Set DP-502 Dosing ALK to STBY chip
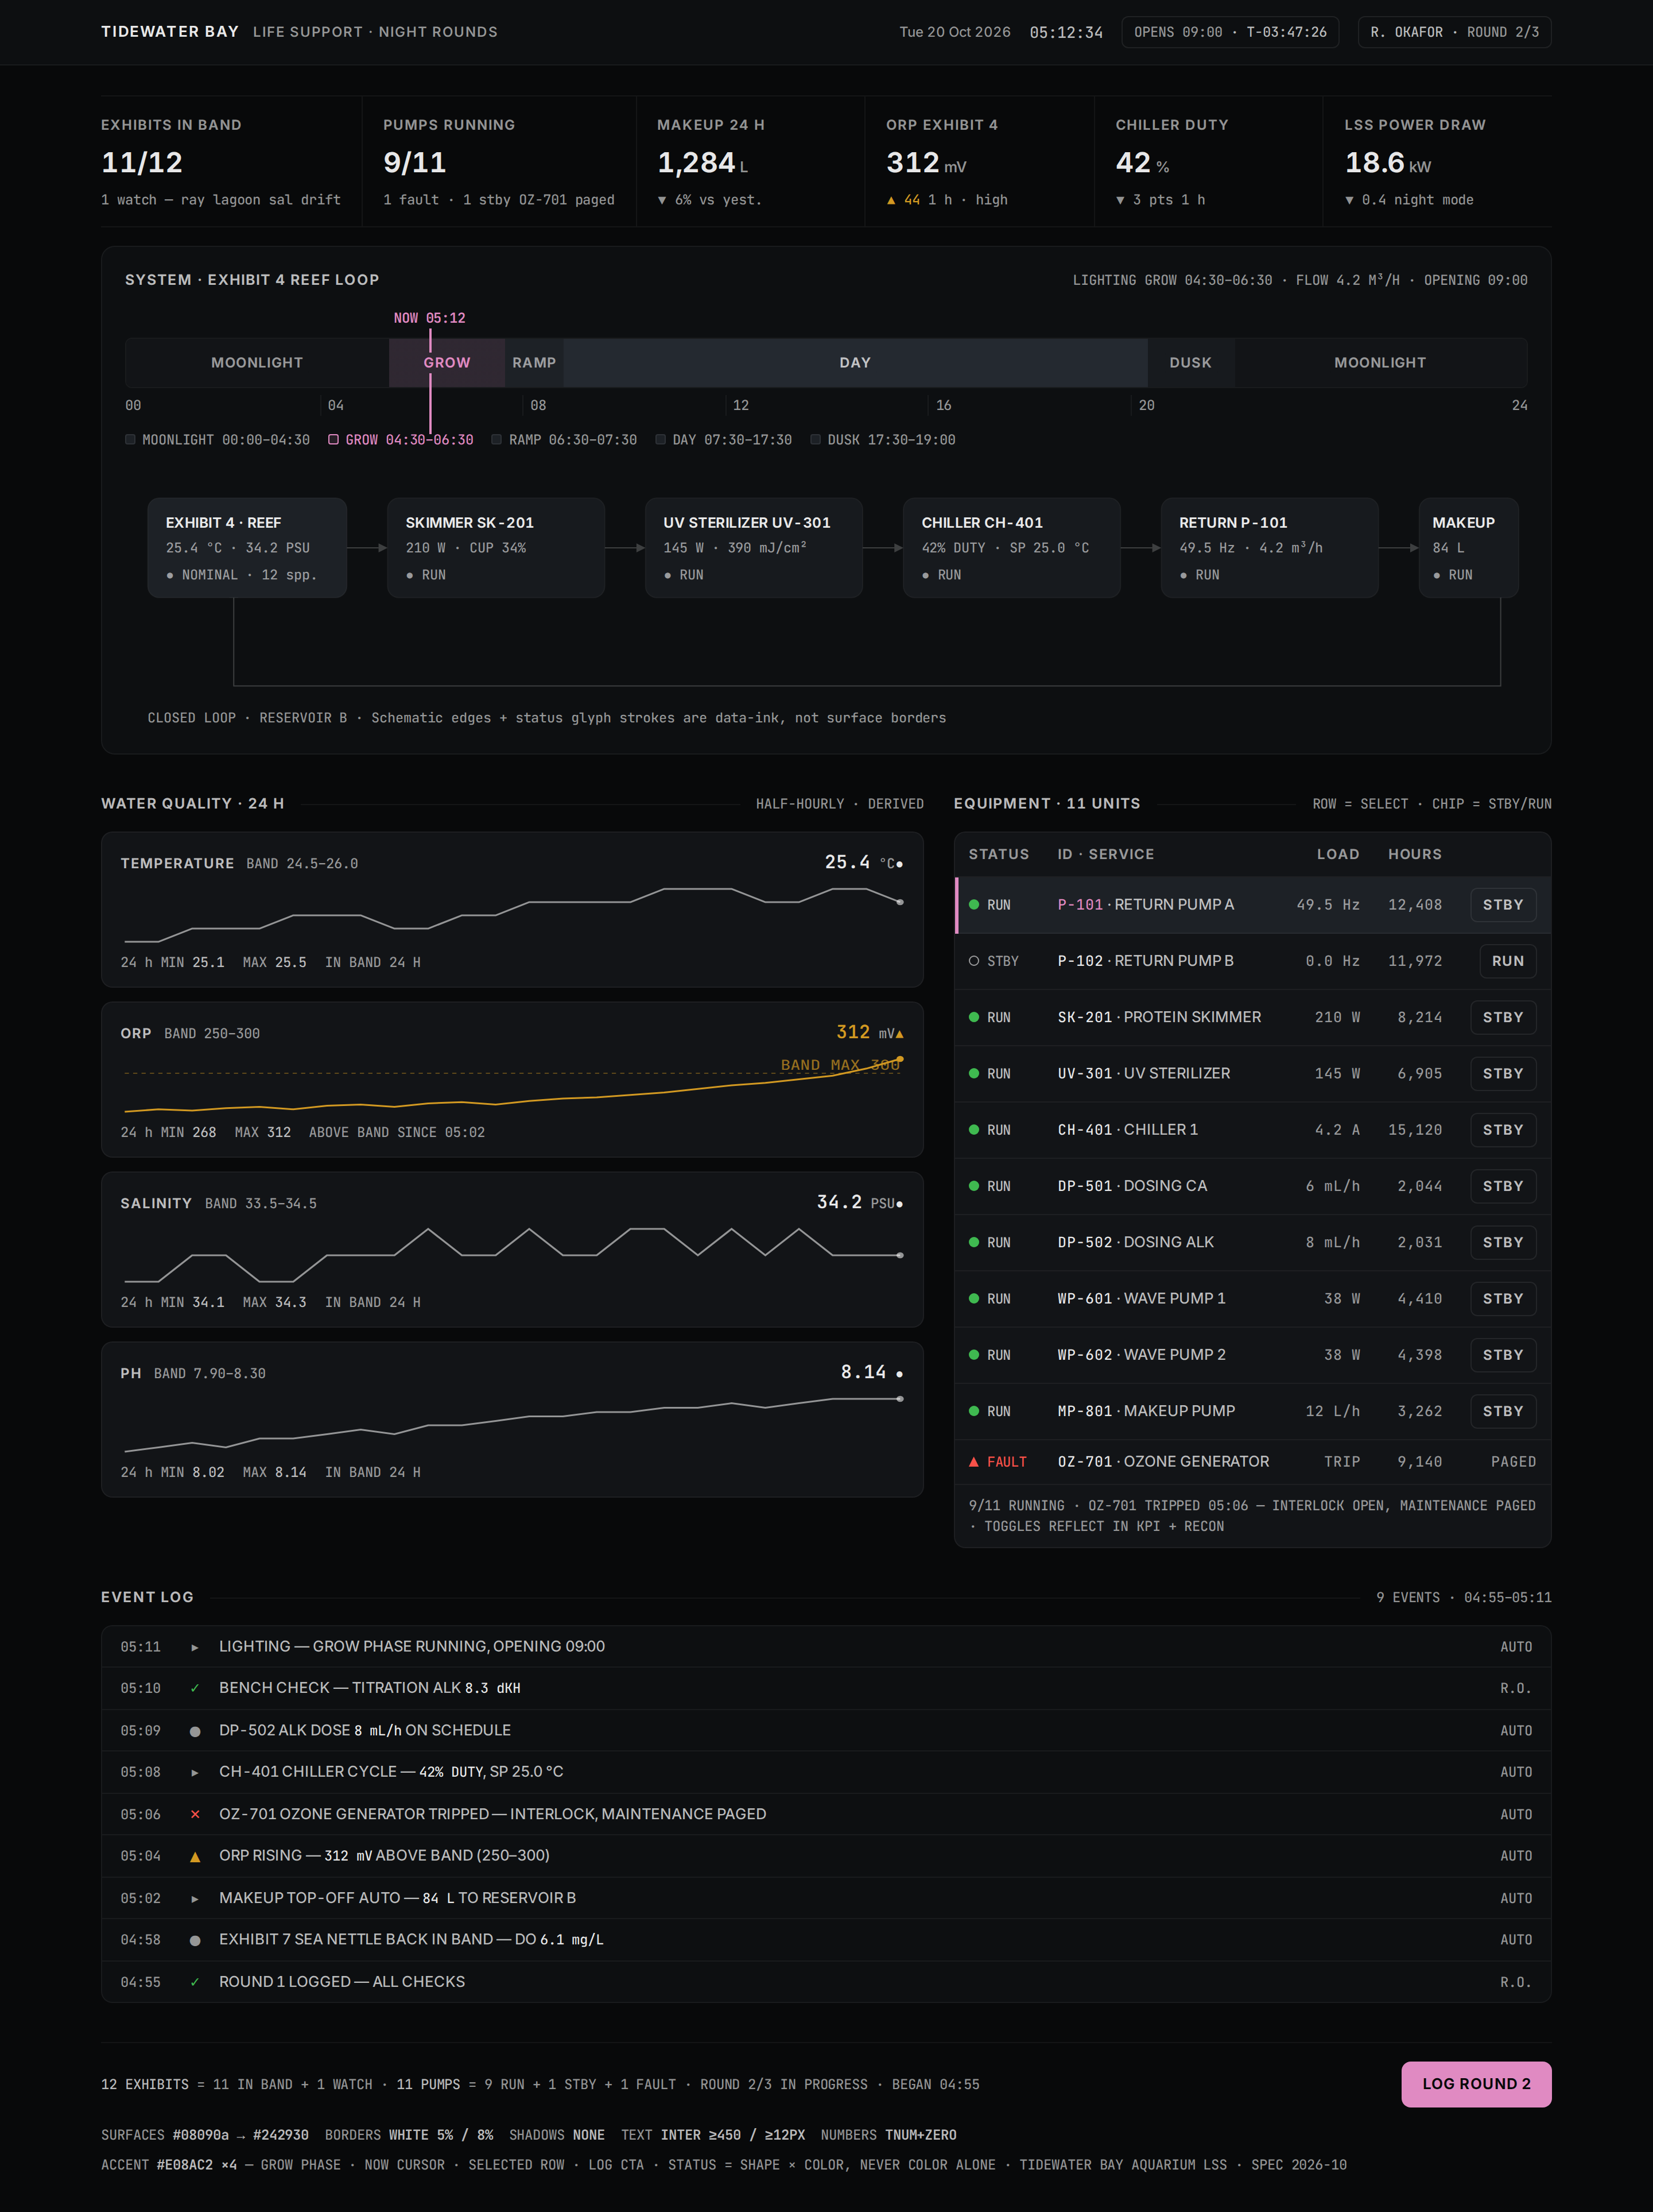This screenshot has height=2212, width=1653. point(1502,1242)
